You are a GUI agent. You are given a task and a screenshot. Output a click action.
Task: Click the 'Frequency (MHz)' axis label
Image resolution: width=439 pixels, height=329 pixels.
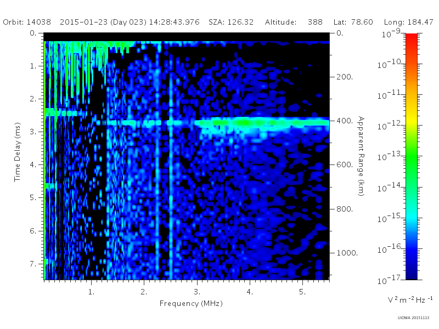pos(191,304)
